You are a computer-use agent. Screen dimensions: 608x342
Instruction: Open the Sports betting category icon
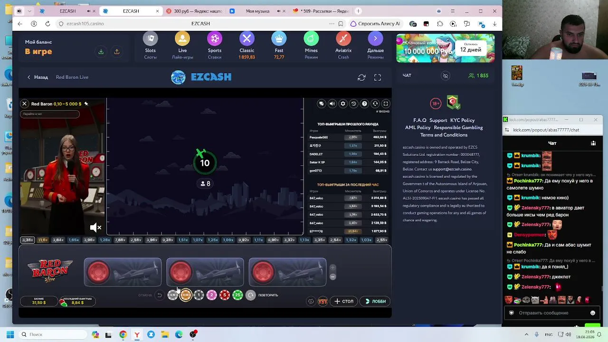[215, 38]
